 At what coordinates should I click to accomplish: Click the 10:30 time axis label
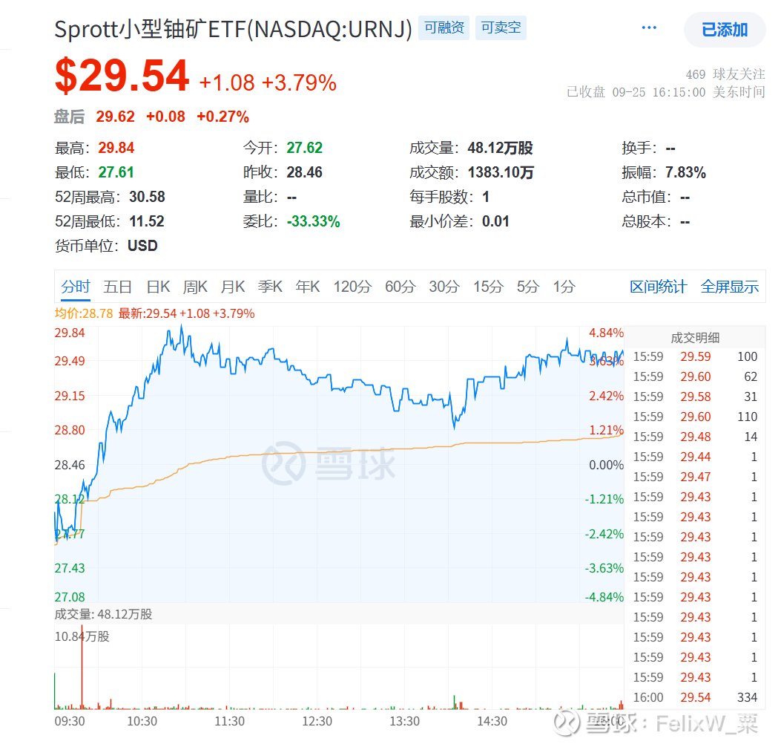[x=142, y=722]
